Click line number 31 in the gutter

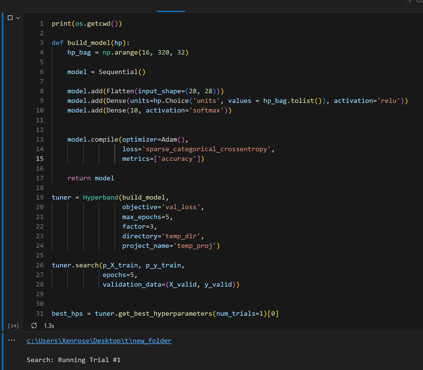pos(40,313)
